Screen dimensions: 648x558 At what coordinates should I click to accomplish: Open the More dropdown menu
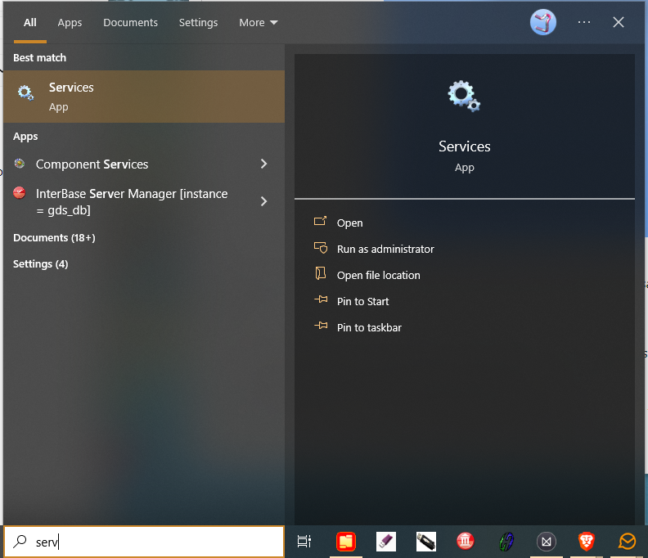(259, 22)
